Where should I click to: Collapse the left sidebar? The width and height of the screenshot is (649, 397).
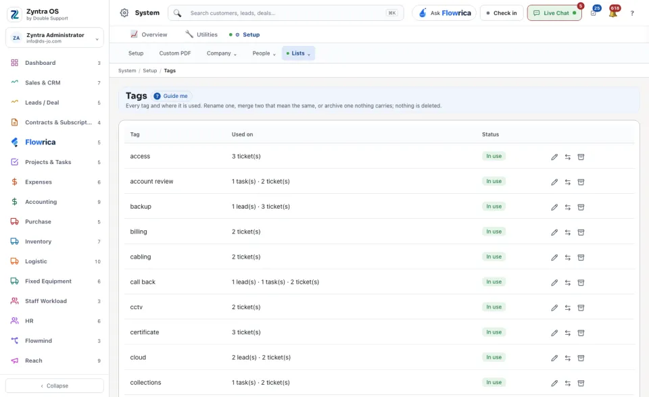pyautogui.click(x=55, y=386)
